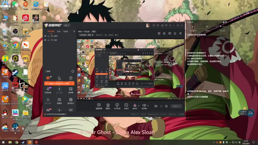Select the 手游 source row

pyautogui.click(x=60, y=40)
